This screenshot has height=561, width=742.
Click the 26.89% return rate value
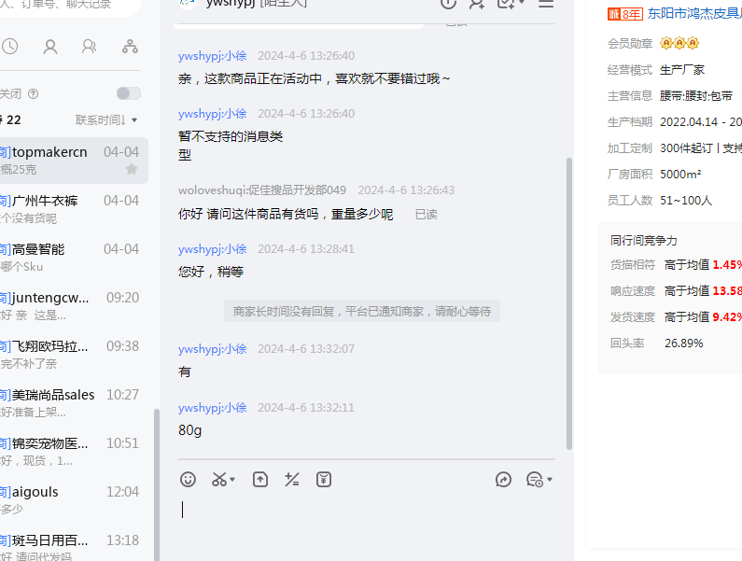point(684,344)
